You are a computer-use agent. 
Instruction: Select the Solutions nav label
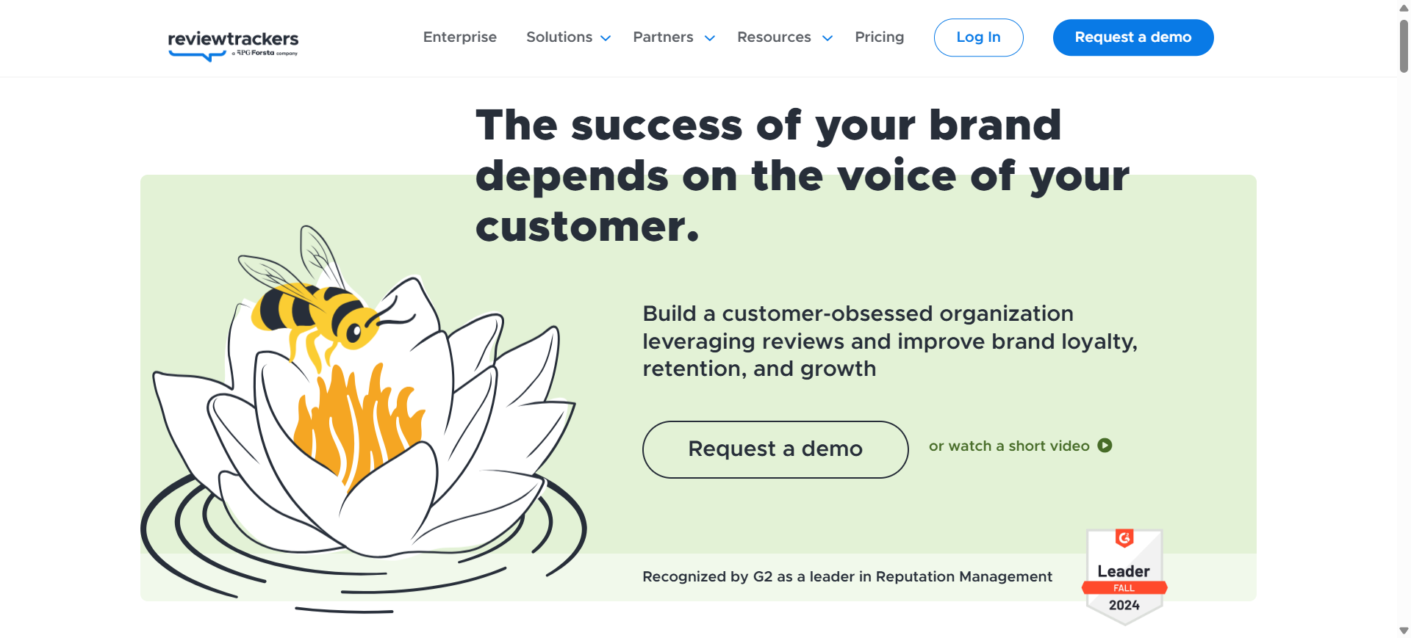coord(559,37)
